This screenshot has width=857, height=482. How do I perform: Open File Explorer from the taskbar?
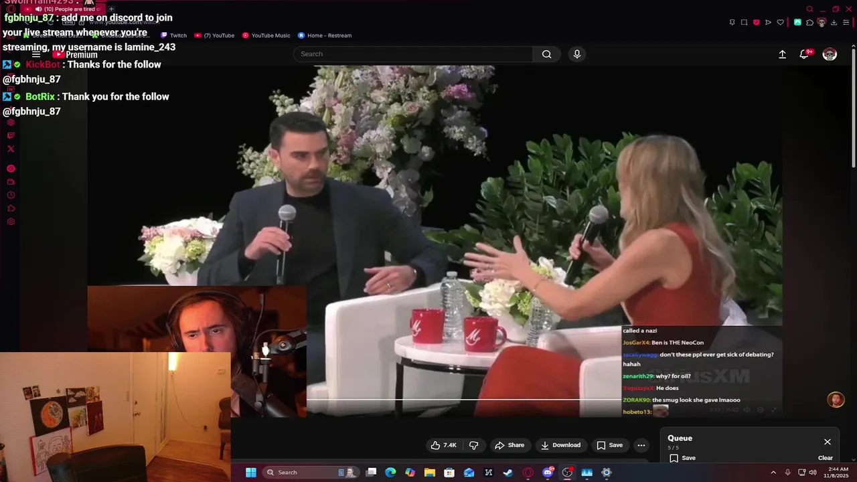[430, 473]
